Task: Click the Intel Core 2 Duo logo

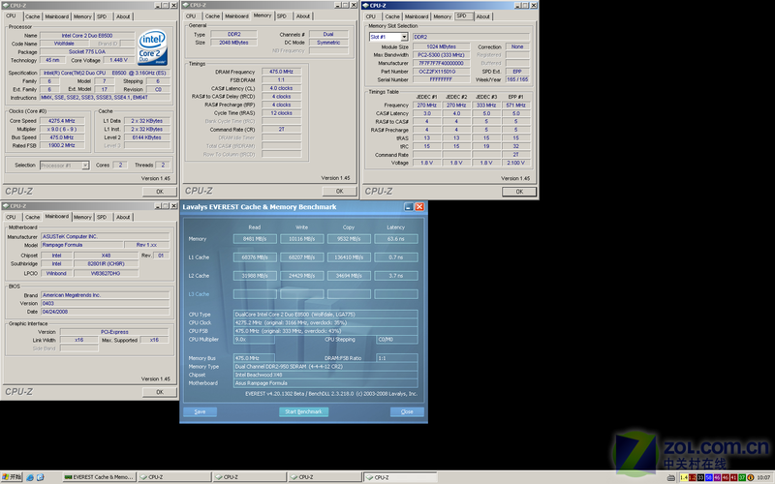Action: 153,47
